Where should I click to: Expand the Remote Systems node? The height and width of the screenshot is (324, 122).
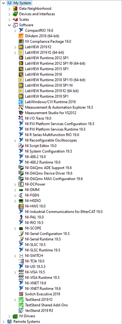click(3, 321)
